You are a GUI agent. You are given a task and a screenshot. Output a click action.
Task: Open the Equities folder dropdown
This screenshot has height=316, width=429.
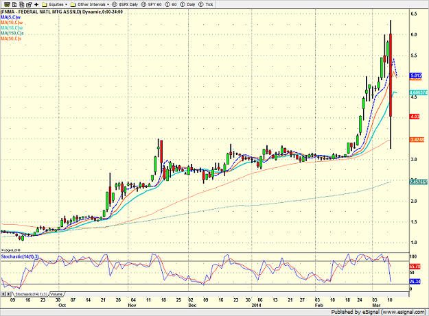[54, 5]
